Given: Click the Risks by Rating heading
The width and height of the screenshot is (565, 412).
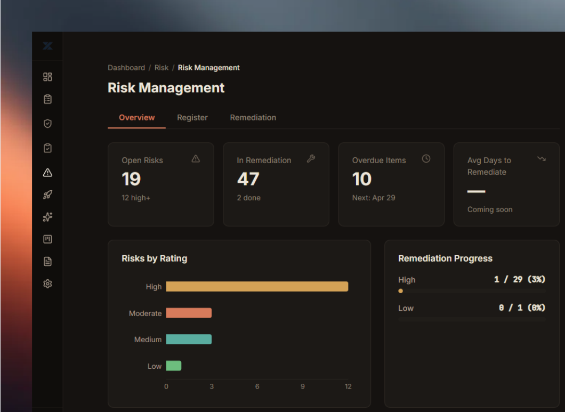Looking at the screenshot, I should (x=154, y=258).
